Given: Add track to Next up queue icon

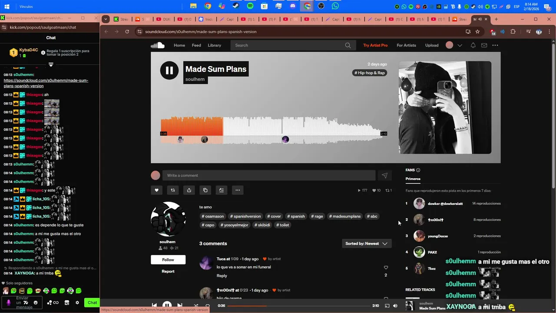Looking at the screenshot, I should point(221,190).
